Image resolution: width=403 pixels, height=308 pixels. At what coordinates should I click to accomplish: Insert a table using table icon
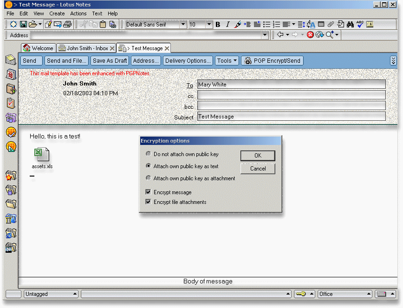point(321,25)
